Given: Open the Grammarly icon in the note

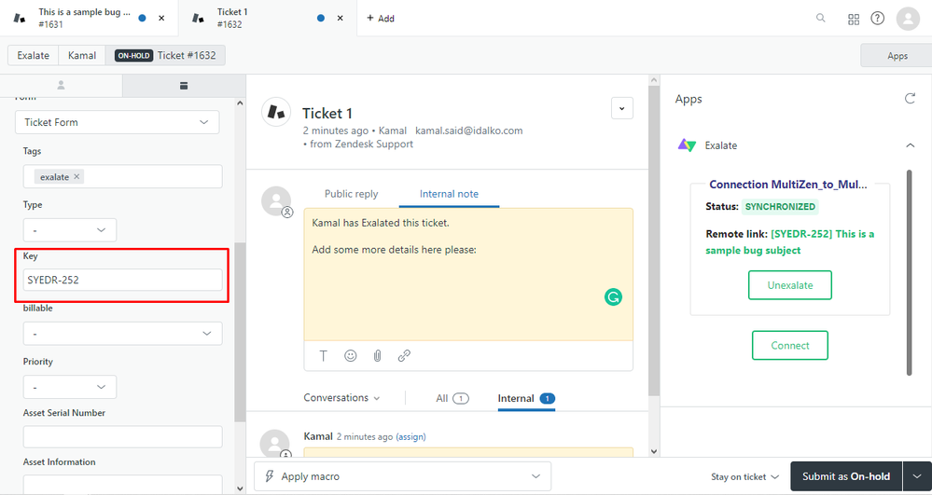Looking at the screenshot, I should [x=613, y=296].
